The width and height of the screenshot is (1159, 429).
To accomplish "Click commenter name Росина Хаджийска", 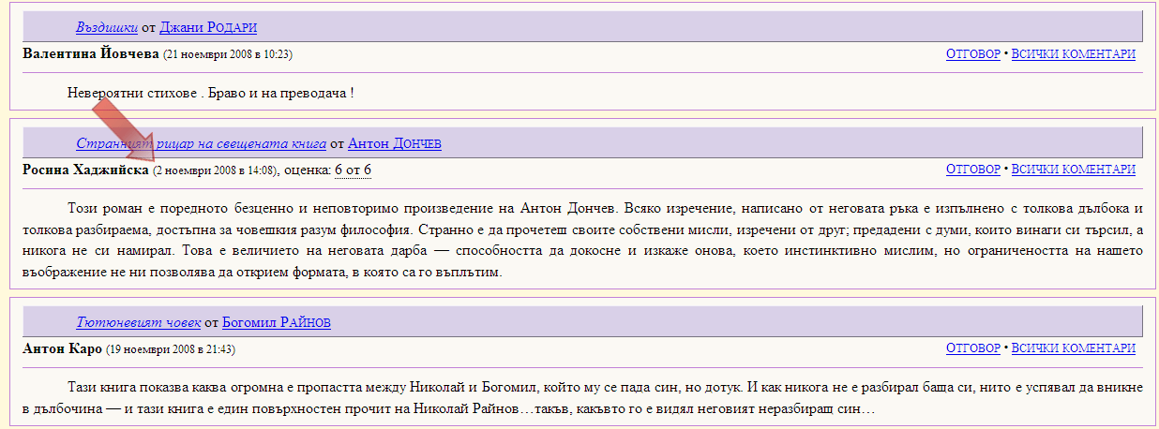I will [x=85, y=170].
